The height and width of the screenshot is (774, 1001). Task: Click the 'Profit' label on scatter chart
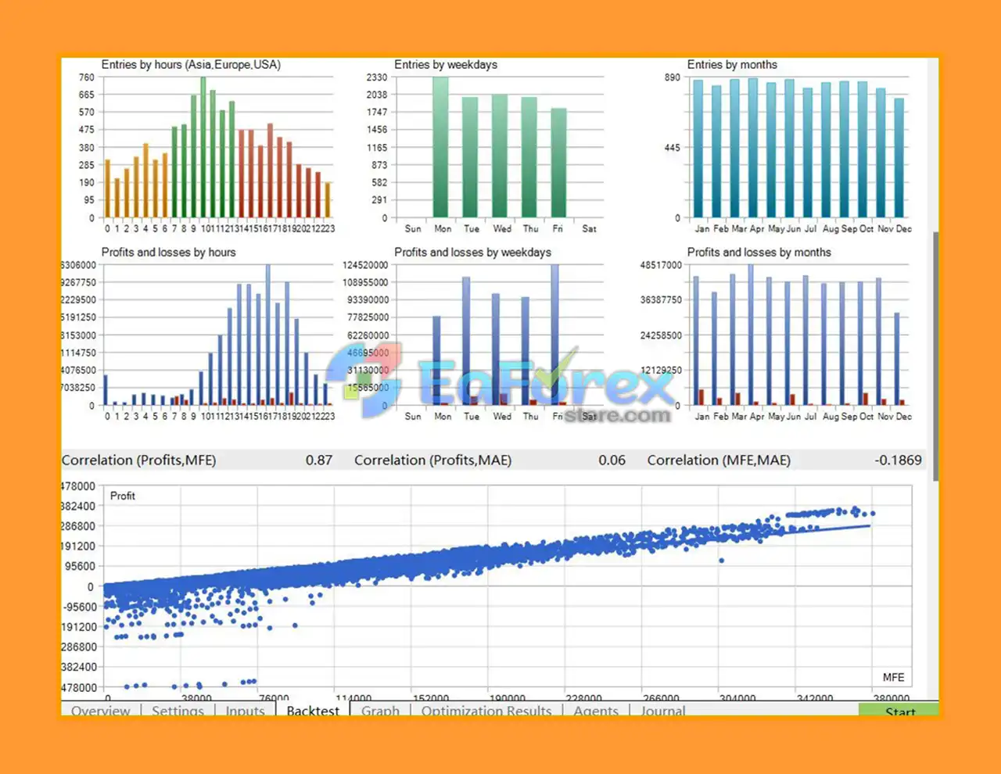(123, 496)
